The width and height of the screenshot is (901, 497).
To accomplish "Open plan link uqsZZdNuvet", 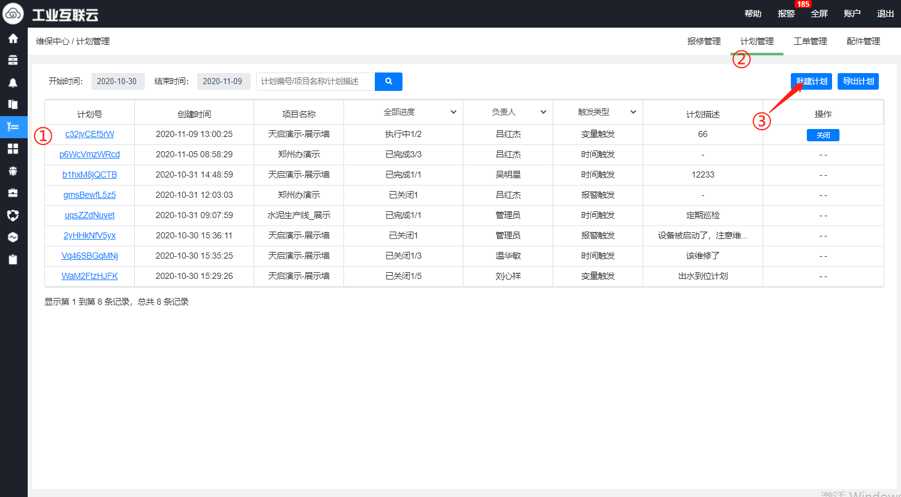I will coord(90,216).
